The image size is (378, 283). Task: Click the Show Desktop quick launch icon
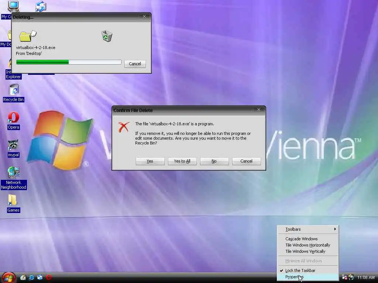(40, 277)
